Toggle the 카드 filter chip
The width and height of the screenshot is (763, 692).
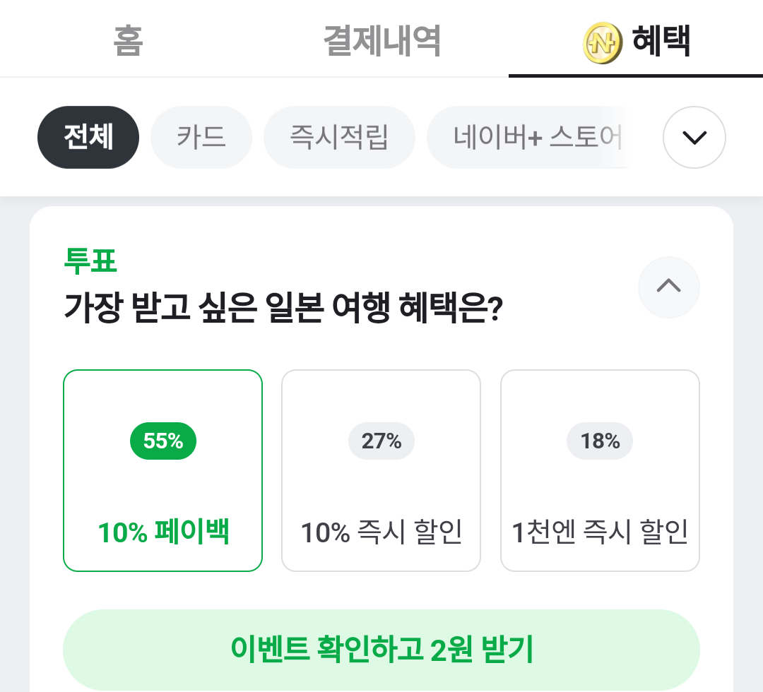tap(201, 137)
